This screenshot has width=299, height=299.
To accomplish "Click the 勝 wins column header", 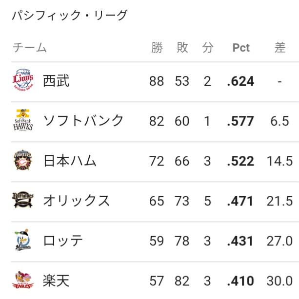I will click(x=157, y=47).
